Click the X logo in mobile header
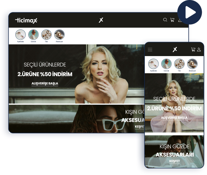This screenshot has height=175, width=207. [x=175, y=49]
